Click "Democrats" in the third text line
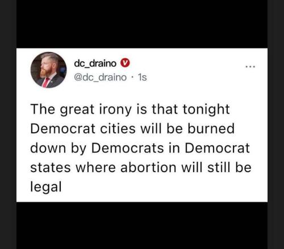The height and width of the screenshot is (249, 284). [x=128, y=148]
